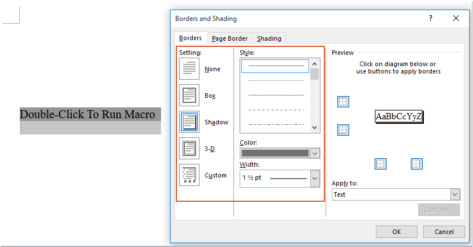Screen dimensions: 473x247
Task: Toggle the top border button in Preview
Action: 343,102
